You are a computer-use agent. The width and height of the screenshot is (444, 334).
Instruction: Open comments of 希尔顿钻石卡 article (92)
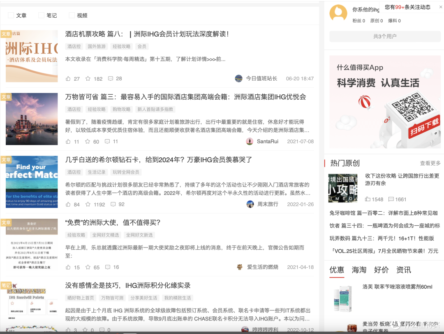pos(113,204)
